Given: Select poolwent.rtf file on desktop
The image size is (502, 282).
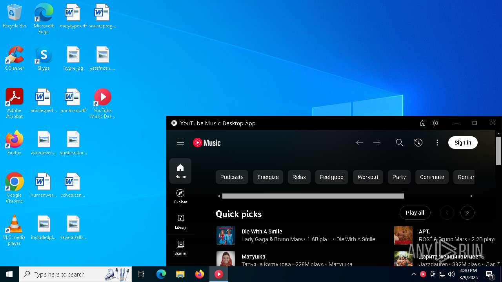Looking at the screenshot, I should (x=73, y=101).
